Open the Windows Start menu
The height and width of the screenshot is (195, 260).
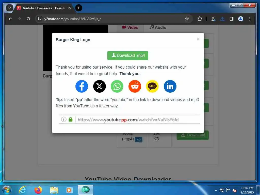coord(7,190)
